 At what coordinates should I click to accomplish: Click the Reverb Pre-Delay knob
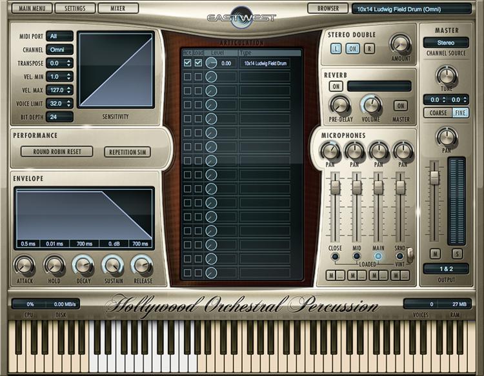pos(339,104)
